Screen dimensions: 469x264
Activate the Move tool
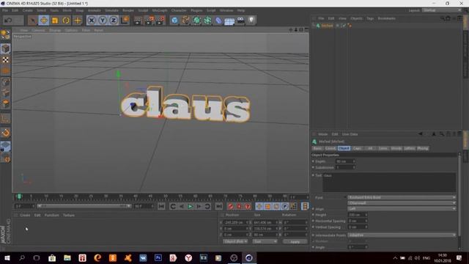click(44, 21)
